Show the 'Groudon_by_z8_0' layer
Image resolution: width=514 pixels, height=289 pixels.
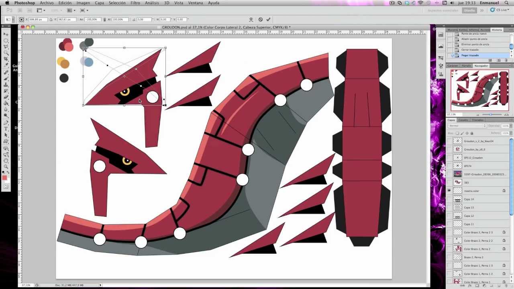[x=449, y=149]
